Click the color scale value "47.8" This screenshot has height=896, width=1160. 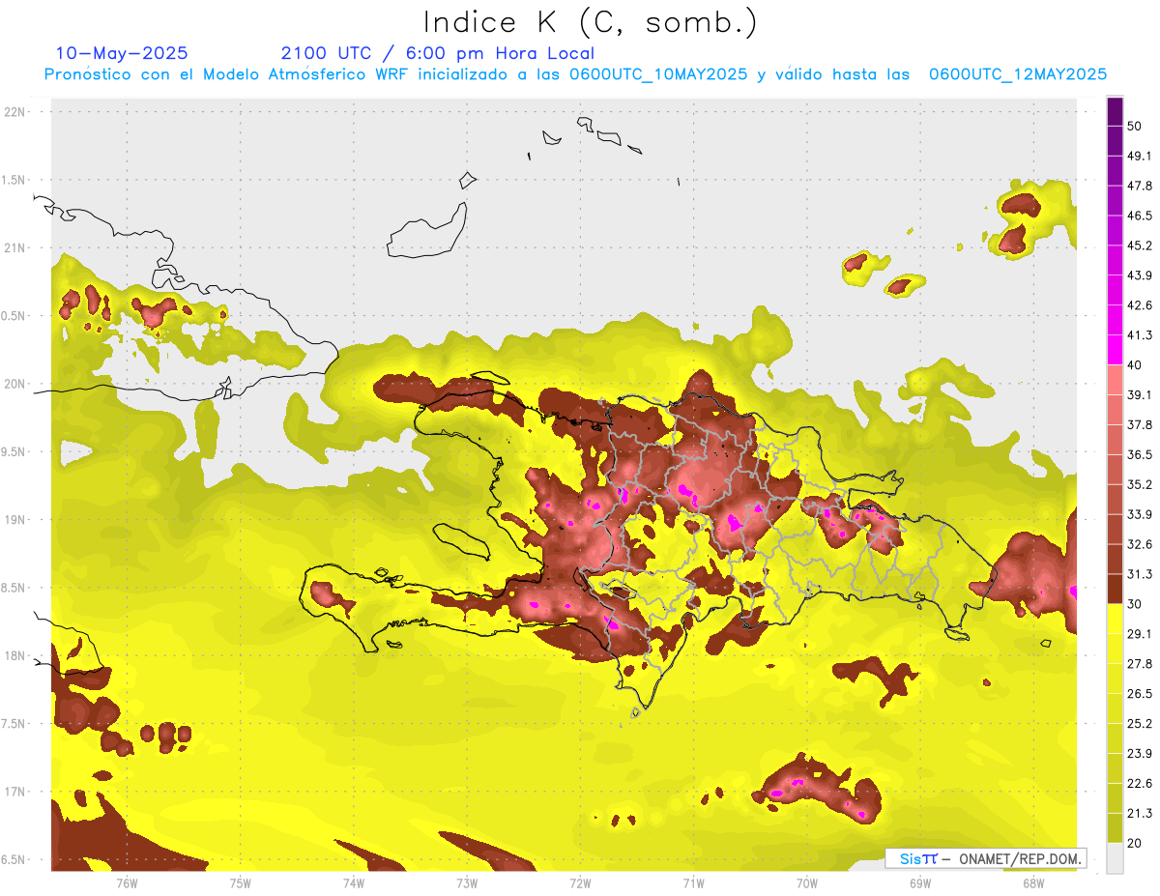pyautogui.click(x=1140, y=187)
